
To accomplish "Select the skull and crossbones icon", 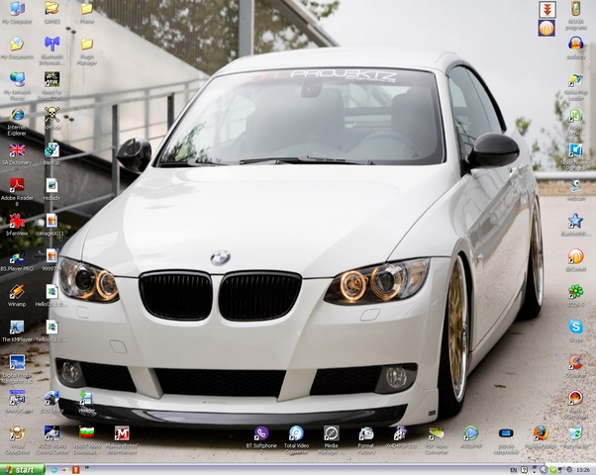I will pyautogui.click(x=51, y=119).
